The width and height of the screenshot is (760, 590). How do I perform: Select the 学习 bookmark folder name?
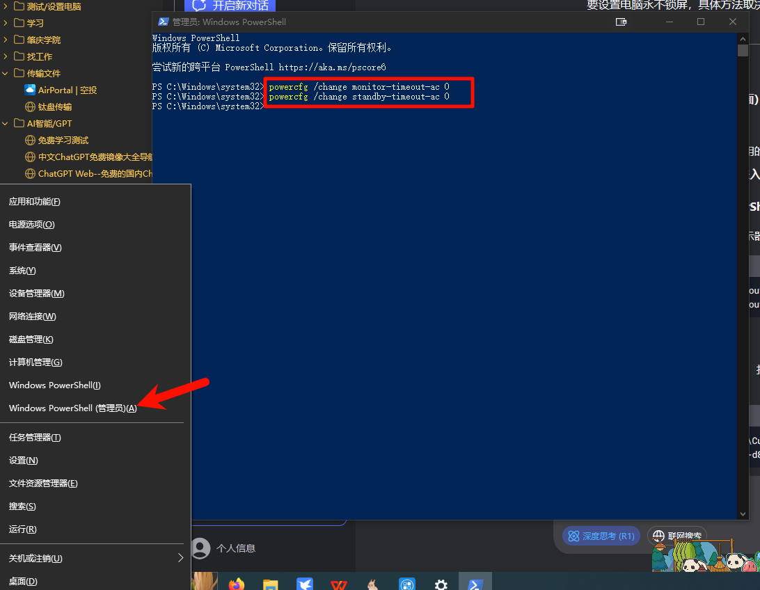(x=35, y=23)
